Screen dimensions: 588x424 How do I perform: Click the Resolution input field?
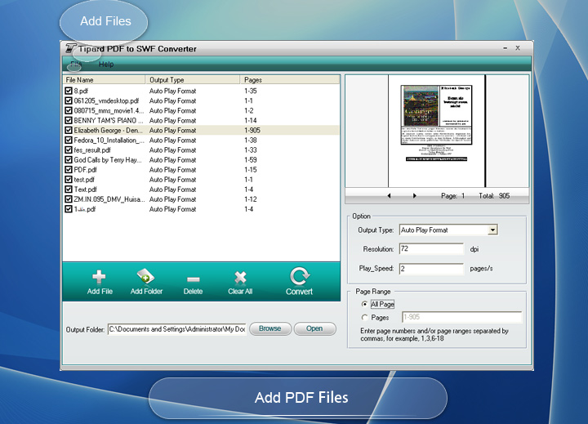[x=431, y=249]
